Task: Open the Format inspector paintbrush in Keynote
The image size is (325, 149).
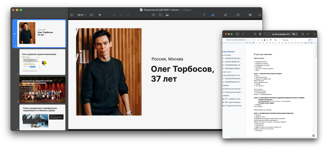Action: 225,15
